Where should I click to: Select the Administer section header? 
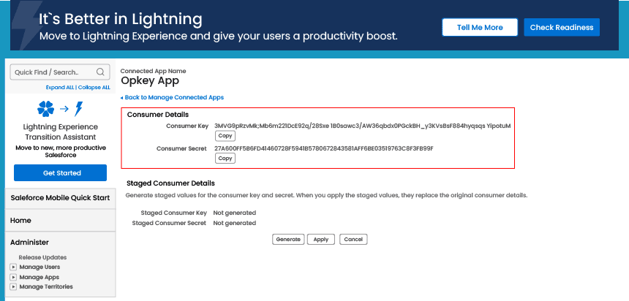[29, 242]
